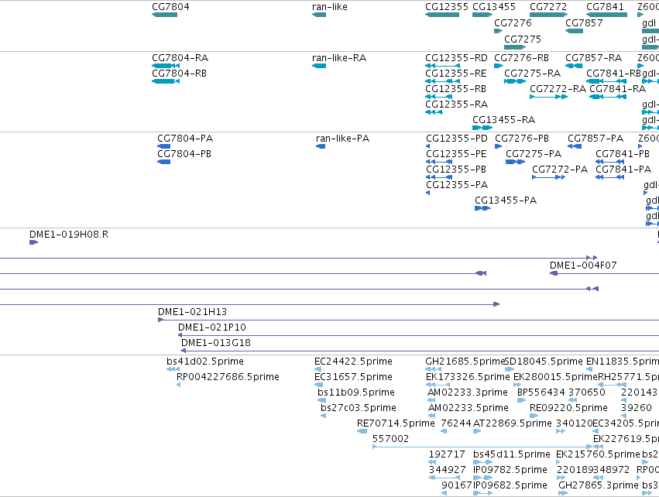Click transcript CG13455-RA
659x497 pixels.
[x=482, y=128]
